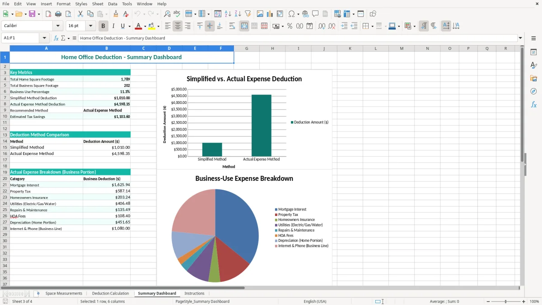Open the Format menu
The image size is (542, 305).
63,4
